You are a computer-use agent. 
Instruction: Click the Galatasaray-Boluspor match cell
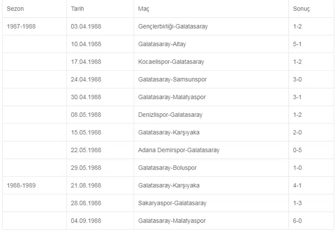click(168, 168)
